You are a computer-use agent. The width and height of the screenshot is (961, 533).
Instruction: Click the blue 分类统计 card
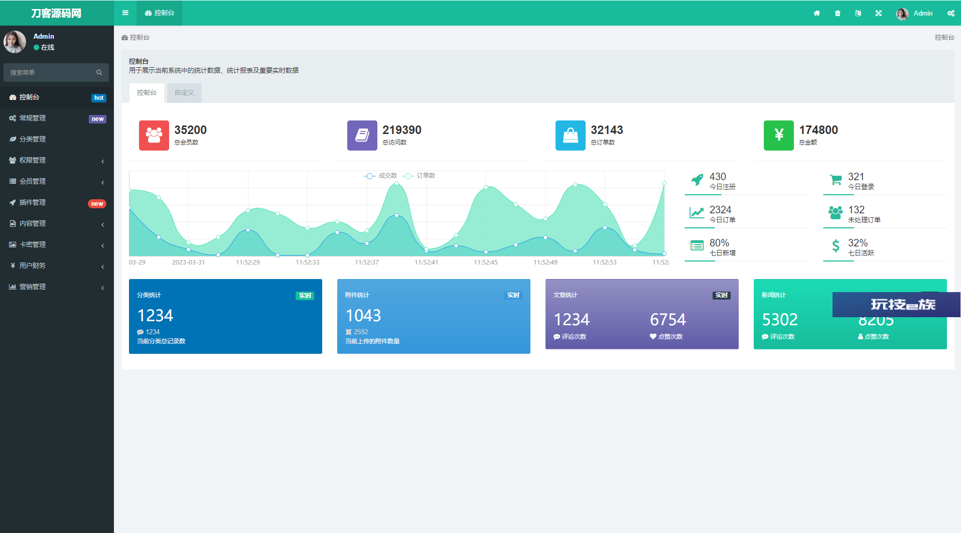click(x=225, y=316)
